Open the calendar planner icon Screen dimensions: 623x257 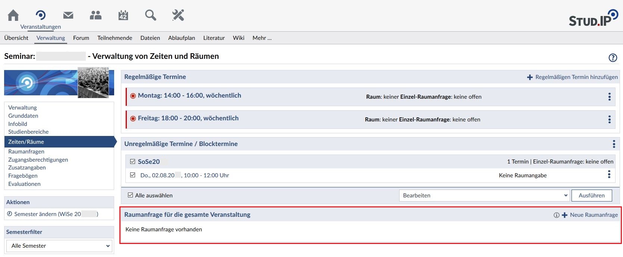[123, 15]
